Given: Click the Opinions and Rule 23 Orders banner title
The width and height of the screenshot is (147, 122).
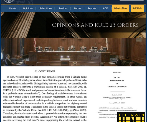Looking at the screenshot, I should [x=95, y=25].
